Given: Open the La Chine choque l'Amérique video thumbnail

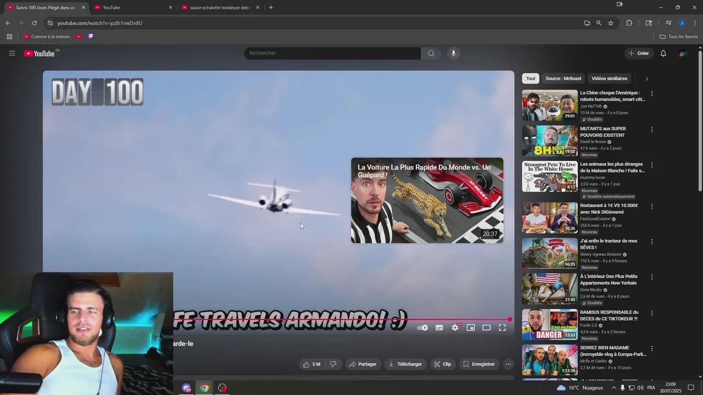Looking at the screenshot, I should [550, 105].
